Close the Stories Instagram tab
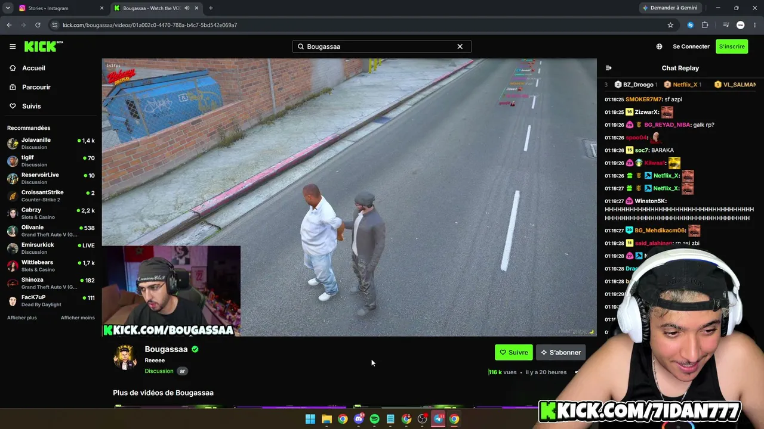This screenshot has height=429, width=764. coord(101,8)
